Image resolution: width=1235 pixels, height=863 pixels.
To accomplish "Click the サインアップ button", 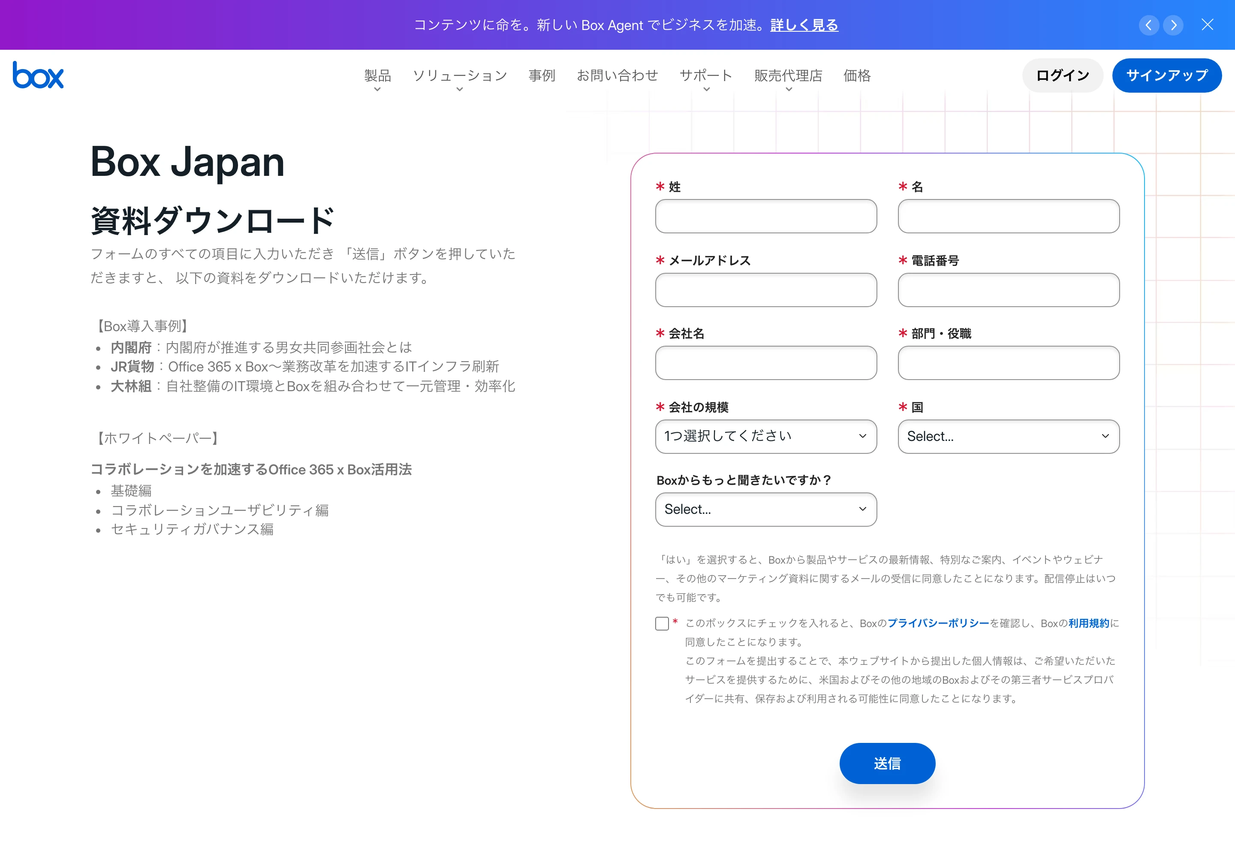I will pos(1167,75).
